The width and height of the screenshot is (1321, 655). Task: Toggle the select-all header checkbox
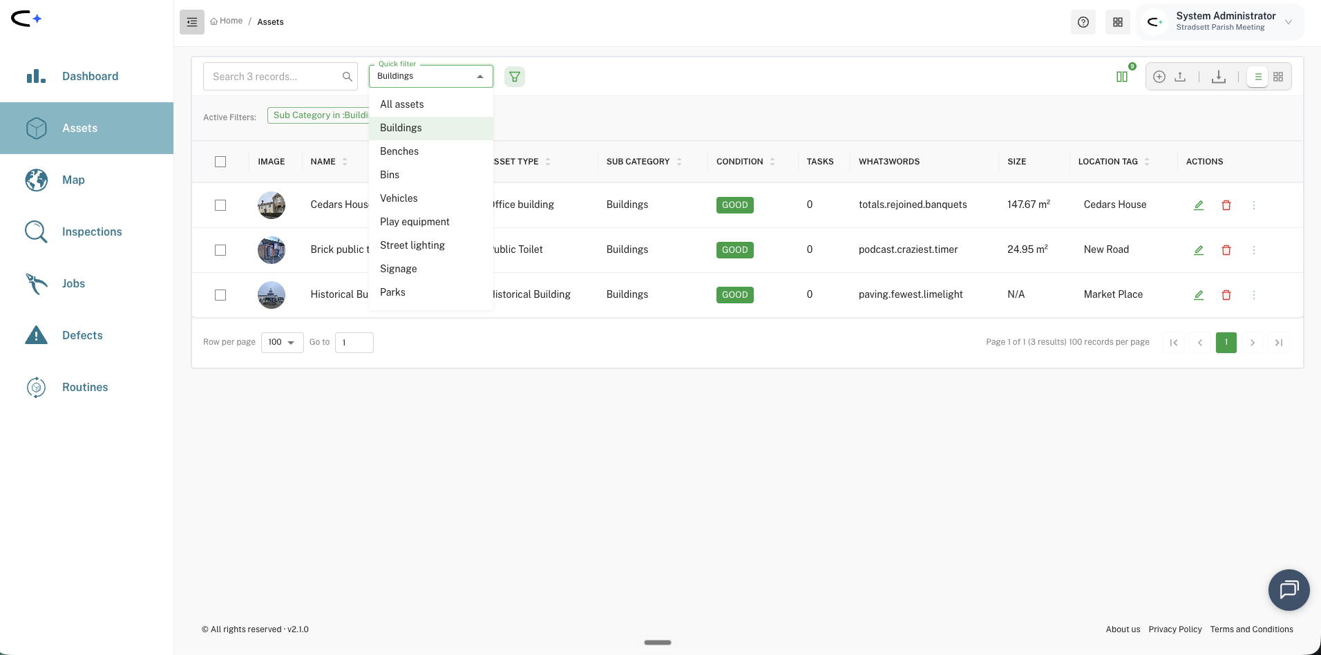[x=220, y=162]
